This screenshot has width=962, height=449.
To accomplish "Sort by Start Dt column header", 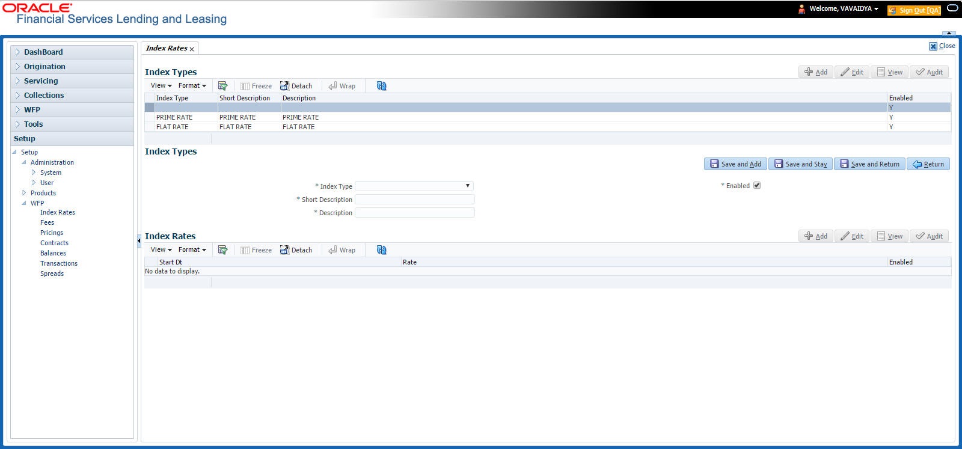I will pos(171,262).
